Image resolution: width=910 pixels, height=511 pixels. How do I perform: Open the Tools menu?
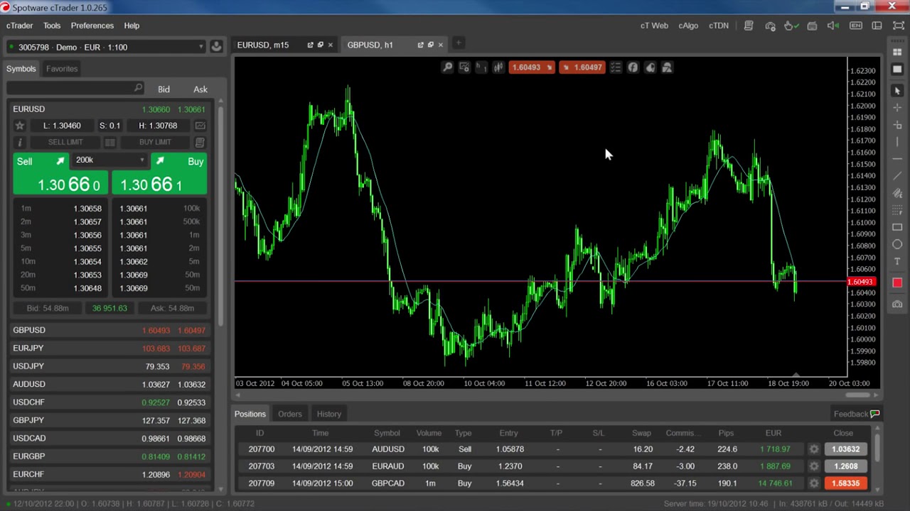tap(52, 26)
